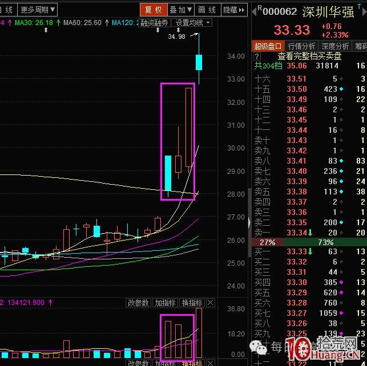Image resolution: width=367 pixels, height=366 pixels.
Task: Select the 卖一 33.34 order row
Action: tap(309, 233)
